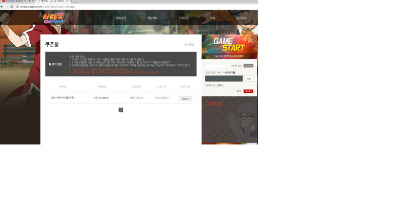410x214 pixels.
Task: Open the 커뮤니티 navigation menu
Action: (184, 18)
